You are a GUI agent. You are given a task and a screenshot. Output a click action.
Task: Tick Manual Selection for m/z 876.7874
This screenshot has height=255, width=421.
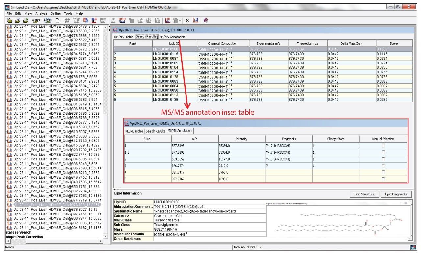(383, 166)
